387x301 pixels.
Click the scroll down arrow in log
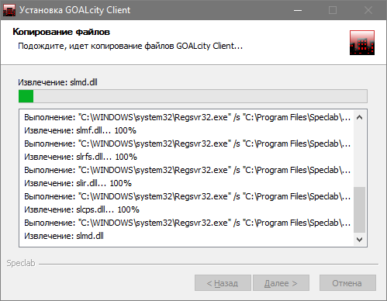(x=359, y=240)
